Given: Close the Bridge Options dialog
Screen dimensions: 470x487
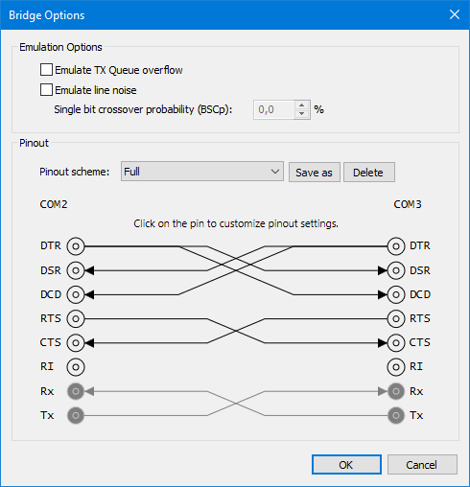Looking at the screenshot, I should [x=455, y=14].
